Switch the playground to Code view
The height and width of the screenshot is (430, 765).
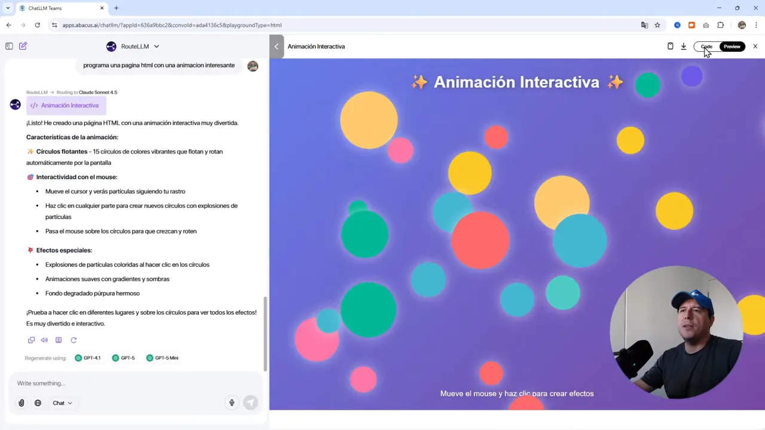tap(706, 46)
